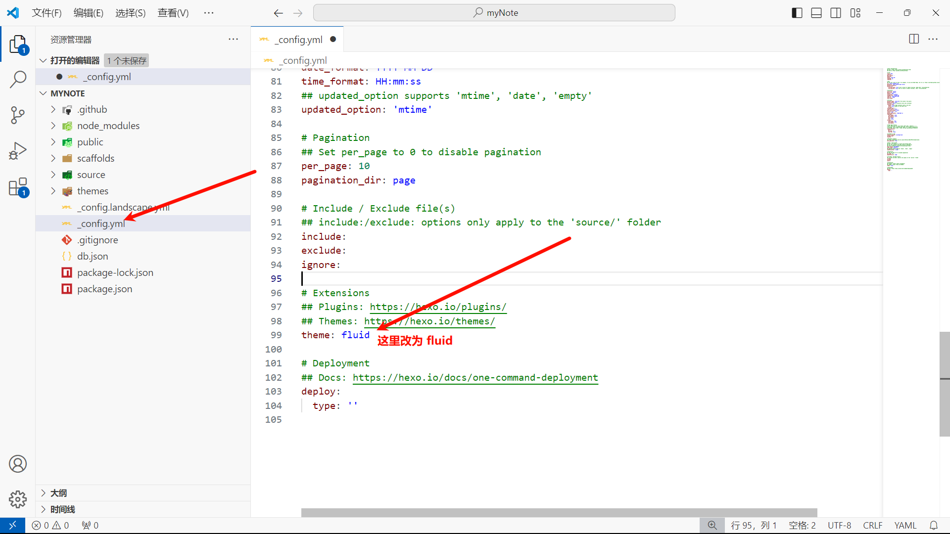Toggle the secondary side bar
Screen dimensions: 950x534
836,13
